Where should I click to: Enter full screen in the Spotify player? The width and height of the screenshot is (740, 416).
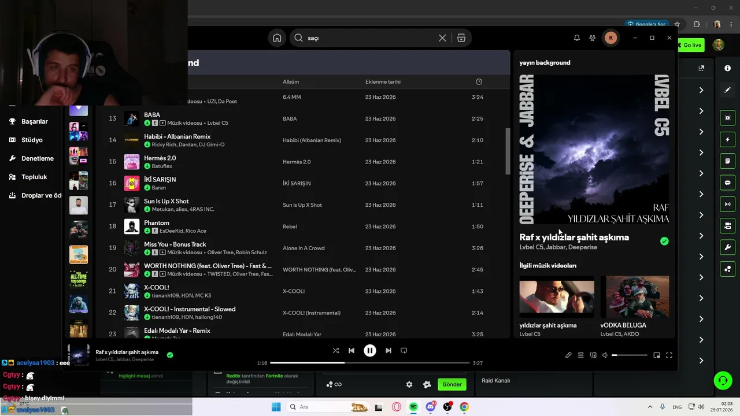point(669,355)
